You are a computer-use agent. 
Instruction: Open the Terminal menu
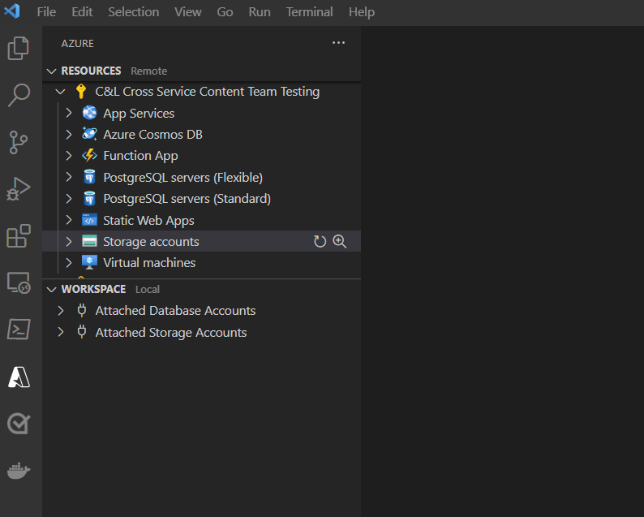pyautogui.click(x=310, y=12)
